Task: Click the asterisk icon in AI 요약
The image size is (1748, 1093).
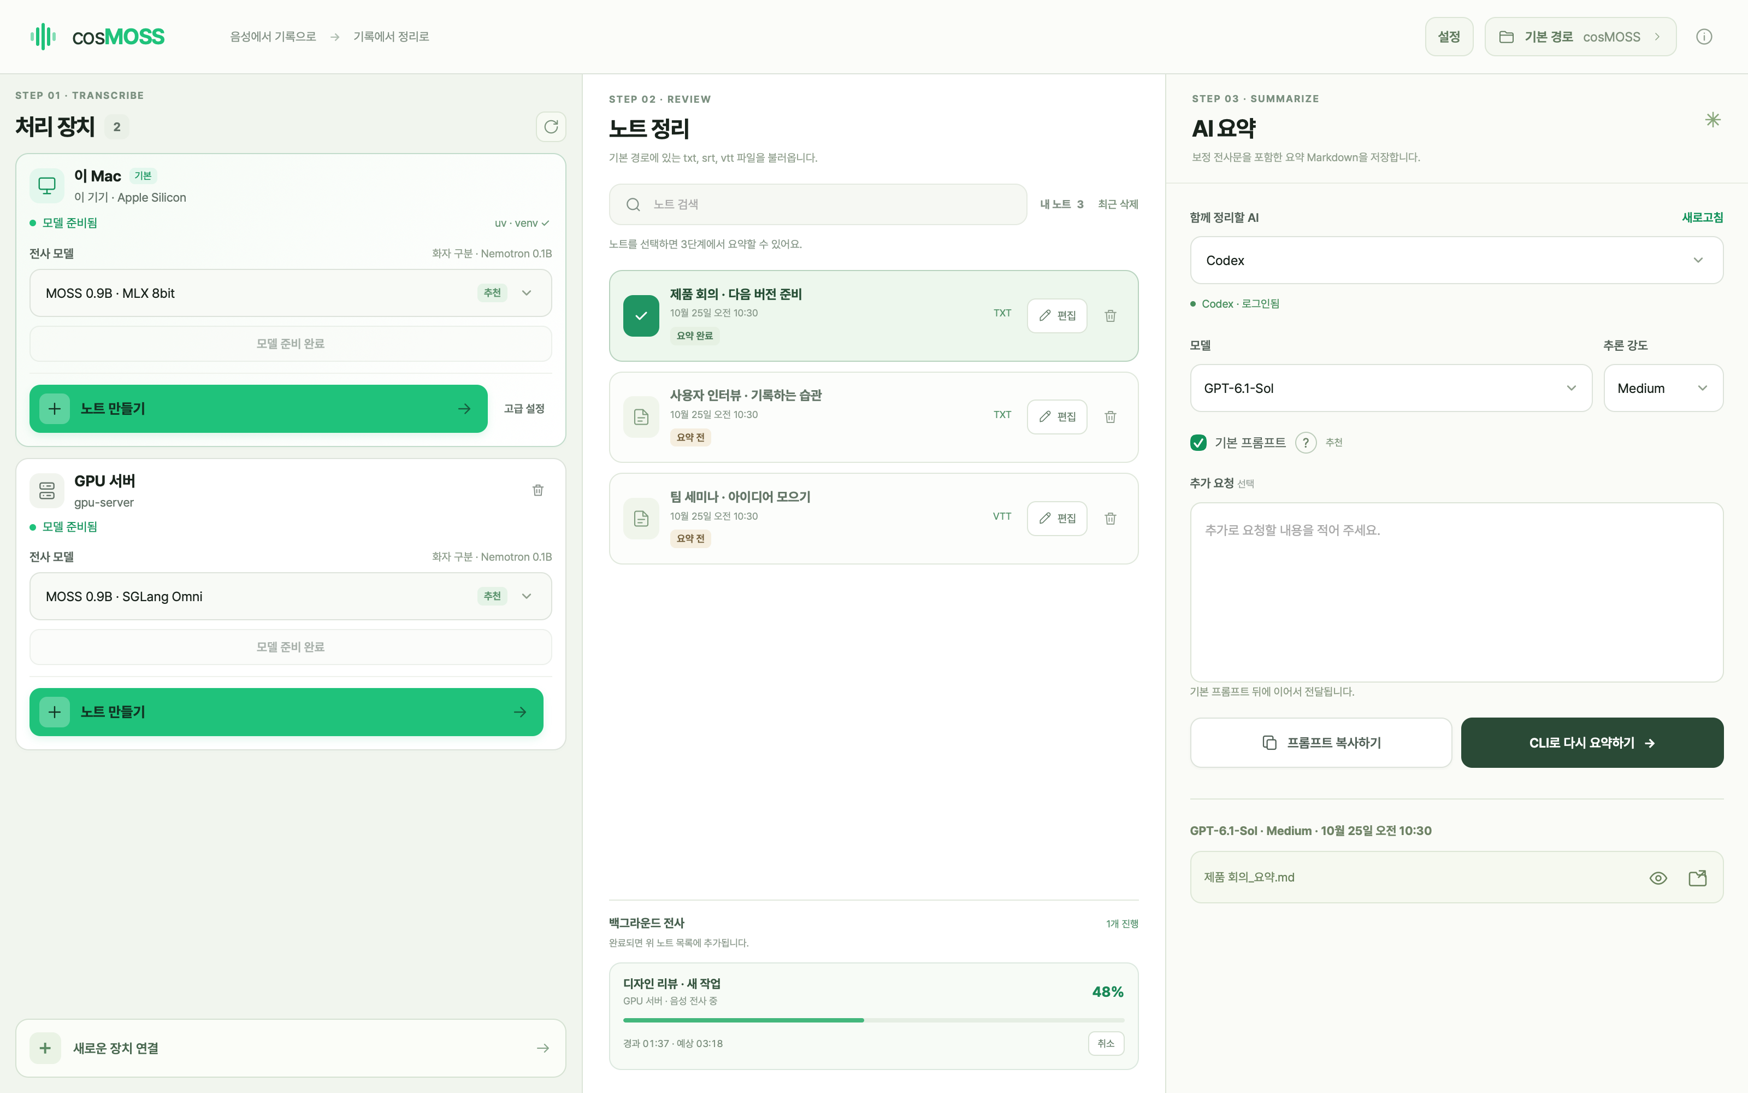Action: pos(1712,120)
